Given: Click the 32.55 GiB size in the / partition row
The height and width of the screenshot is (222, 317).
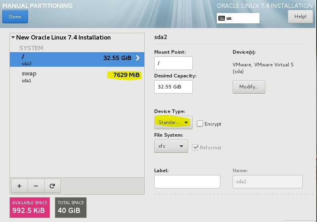Looking at the screenshot, I should (117, 58).
